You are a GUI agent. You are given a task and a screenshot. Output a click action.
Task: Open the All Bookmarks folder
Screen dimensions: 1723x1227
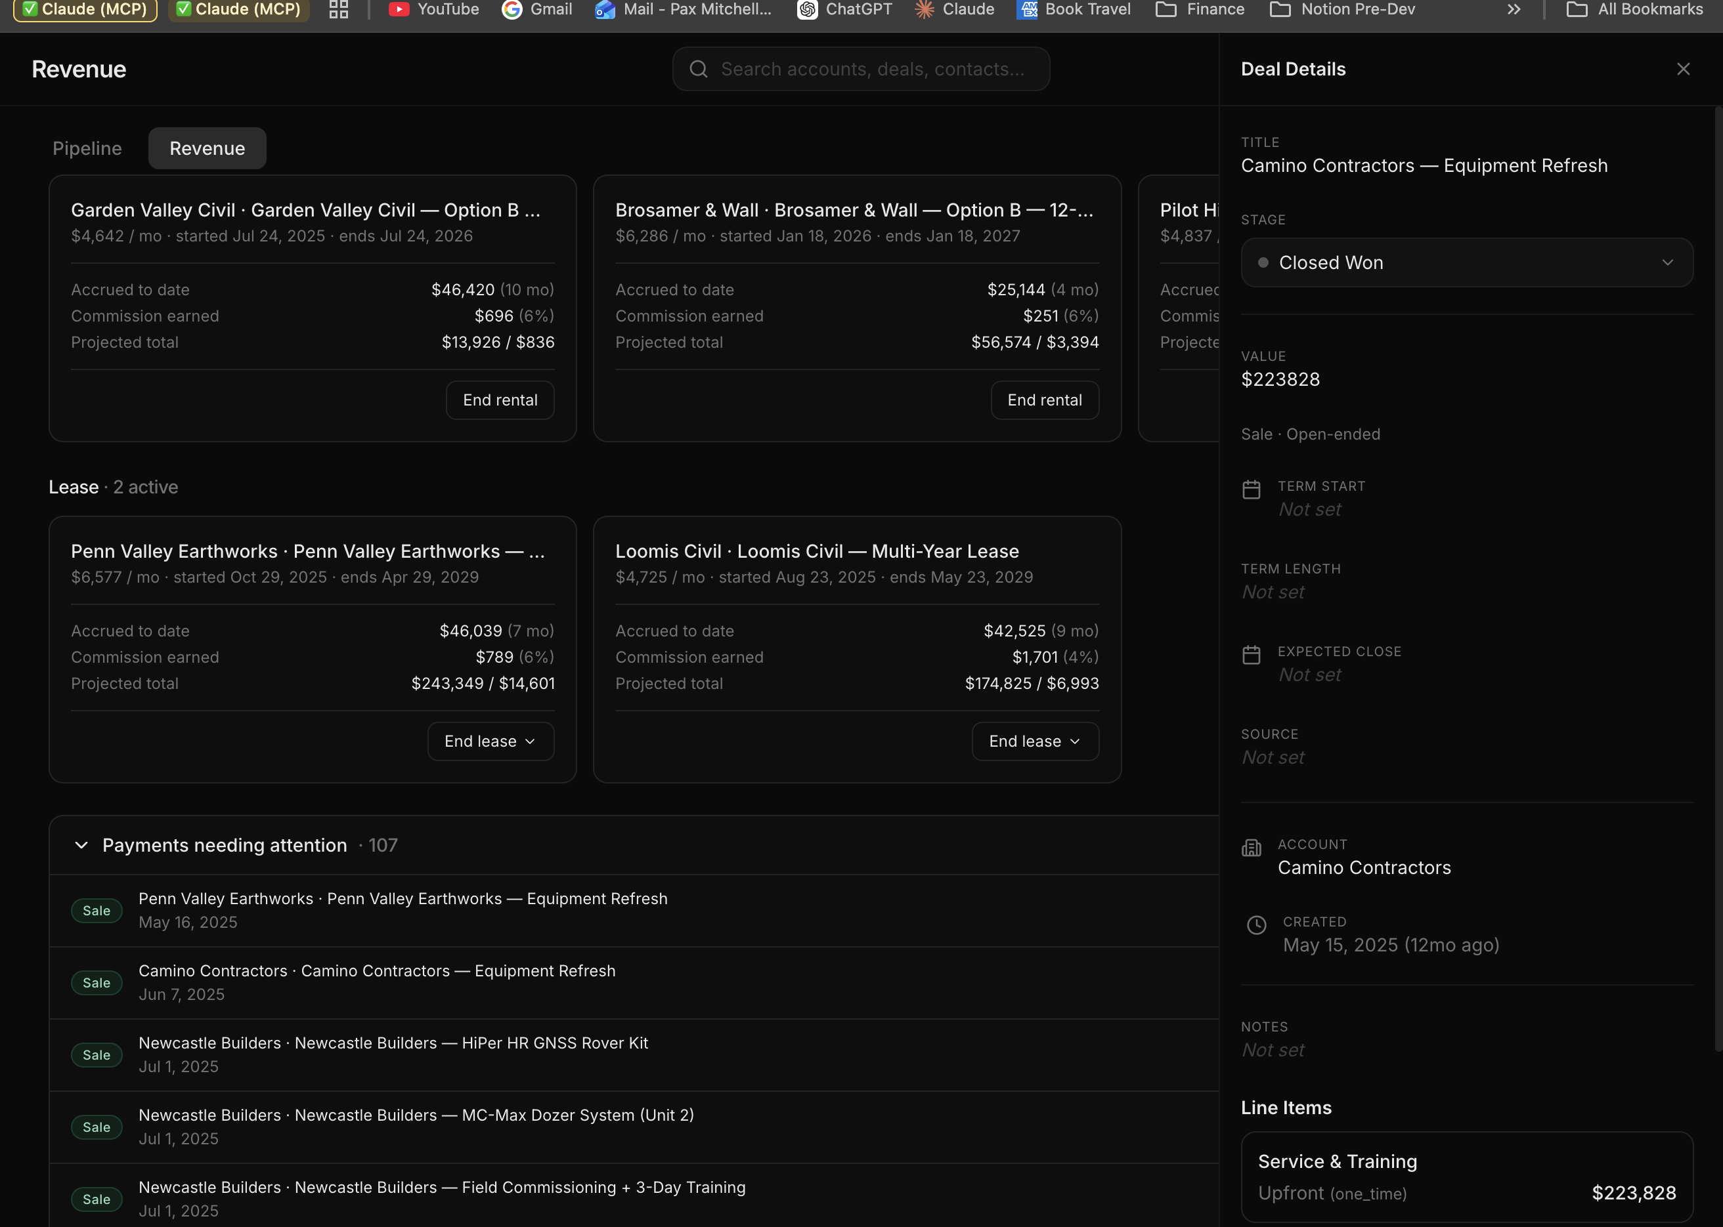click(1634, 9)
